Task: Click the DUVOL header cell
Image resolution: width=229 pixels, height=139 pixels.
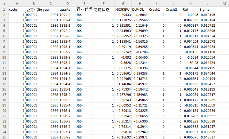Action: pyautogui.click(x=140, y=9)
